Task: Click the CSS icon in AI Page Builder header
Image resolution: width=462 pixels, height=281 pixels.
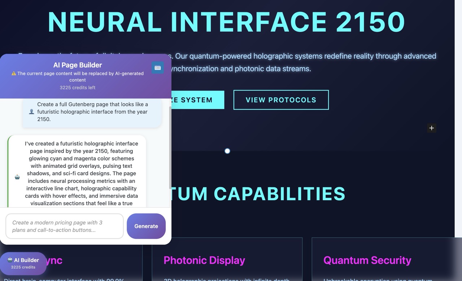Action: pyautogui.click(x=158, y=68)
